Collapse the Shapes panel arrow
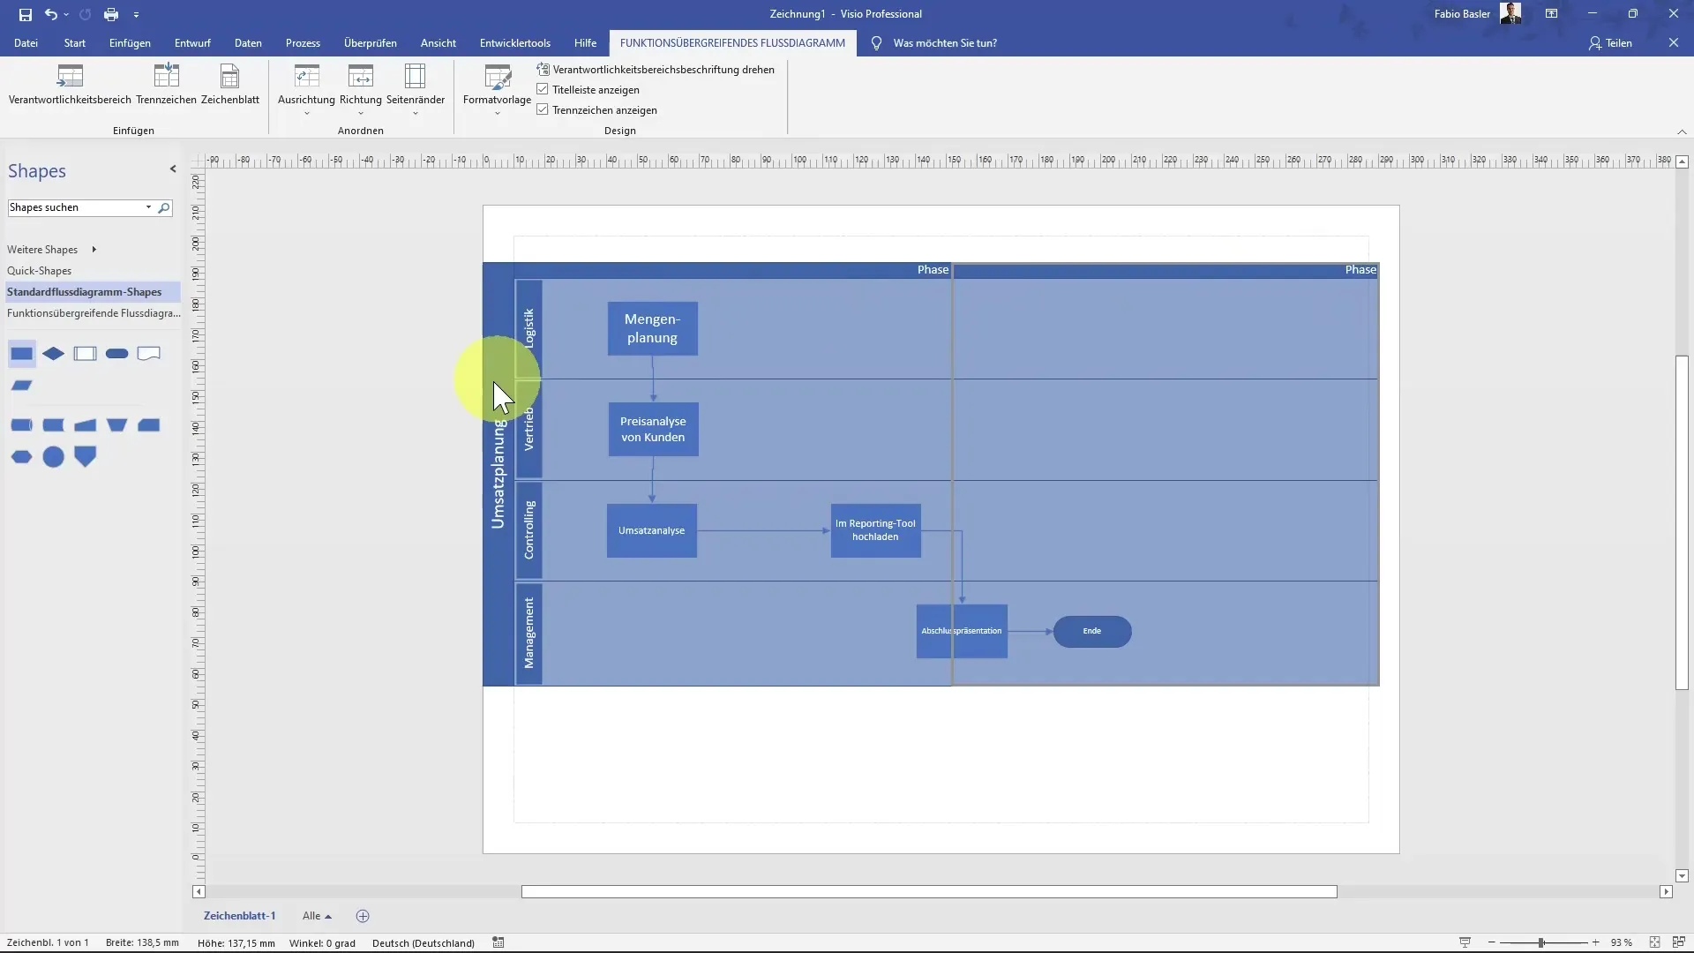Image resolution: width=1694 pixels, height=953 pixels. click(173, 169)
